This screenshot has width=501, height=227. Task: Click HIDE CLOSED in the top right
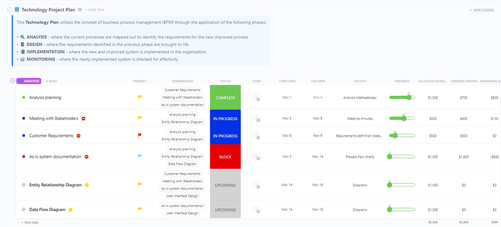(x=481, y=10)
